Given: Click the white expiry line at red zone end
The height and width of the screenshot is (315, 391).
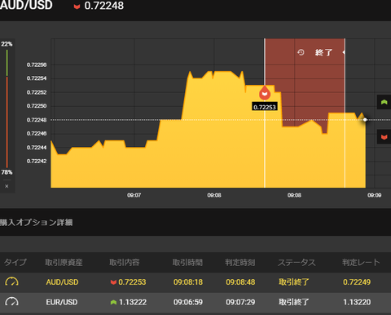Looking at the screenshot, I should pos(345,113).
